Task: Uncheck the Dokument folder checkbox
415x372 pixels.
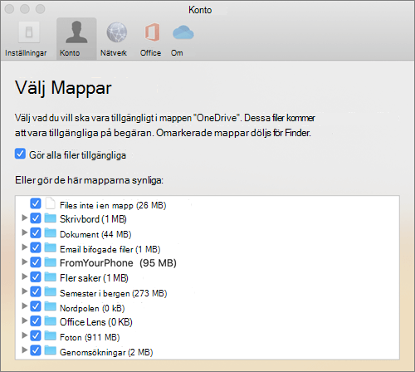Action: pos(36,233)
